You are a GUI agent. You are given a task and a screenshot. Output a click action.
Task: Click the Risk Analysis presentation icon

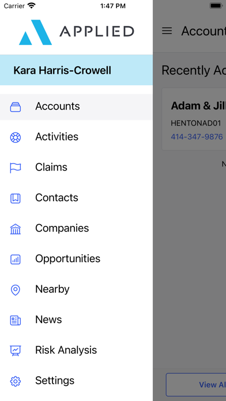[16, 351]
